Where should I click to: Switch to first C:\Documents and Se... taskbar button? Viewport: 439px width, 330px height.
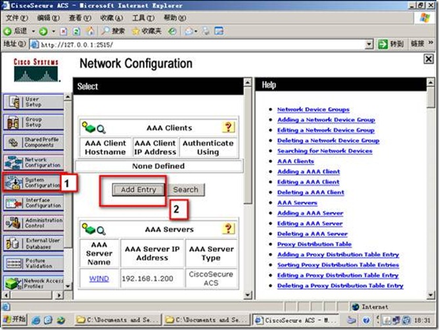(118, 320)
